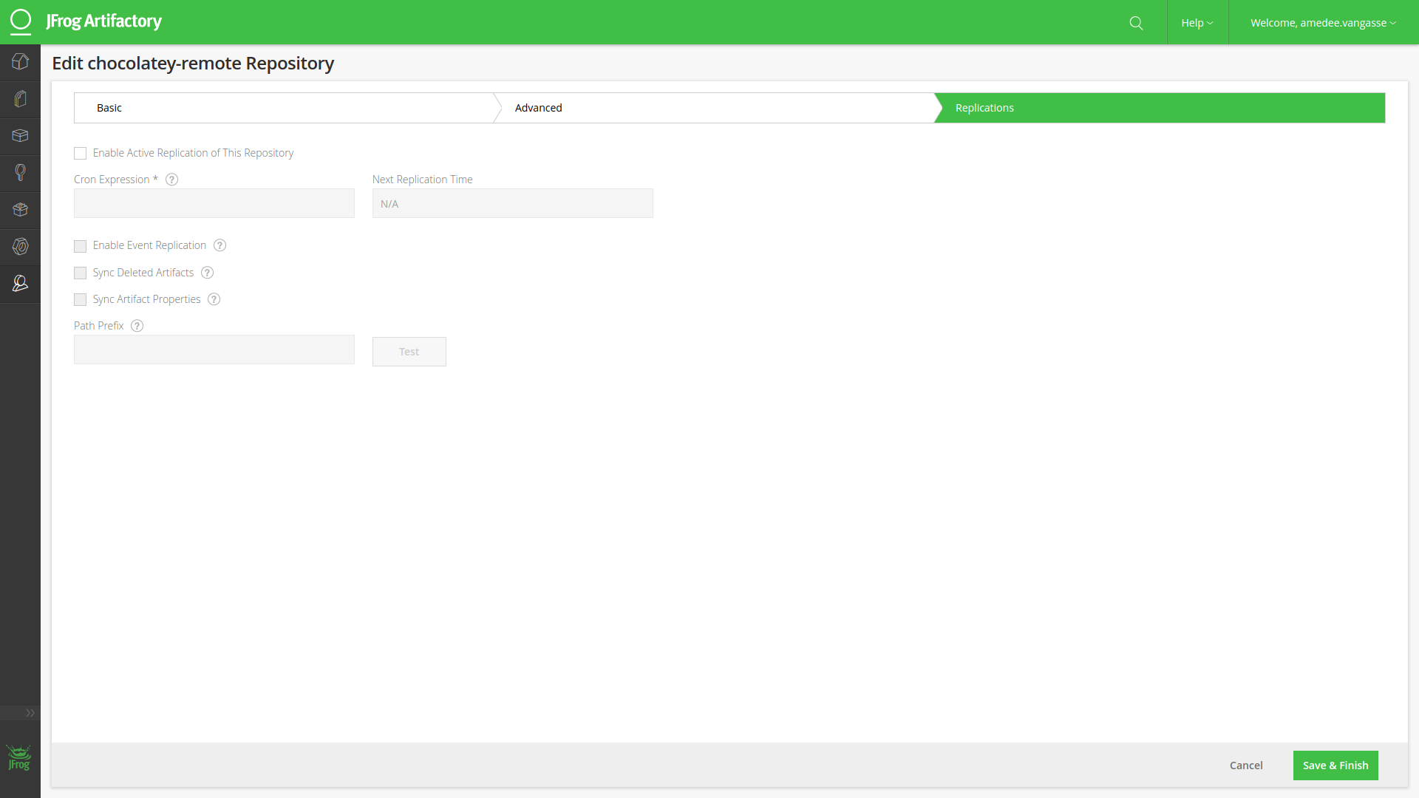This screenshot has height=798, width=1419.
Task: Click the JFrog frog logo
Action: point(19,758)
